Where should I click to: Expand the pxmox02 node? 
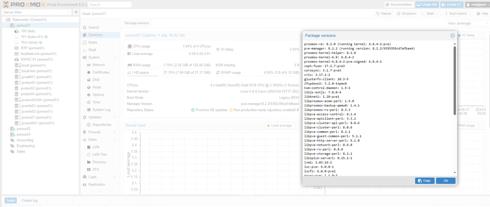click(8, 129)
